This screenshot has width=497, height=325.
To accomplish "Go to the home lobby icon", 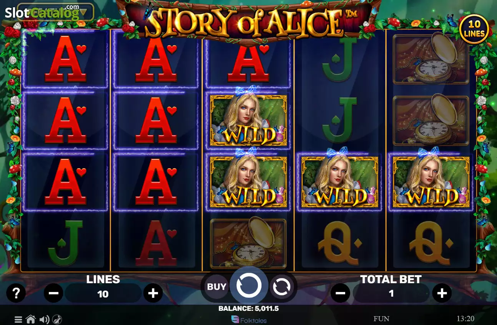I will 31,319.
